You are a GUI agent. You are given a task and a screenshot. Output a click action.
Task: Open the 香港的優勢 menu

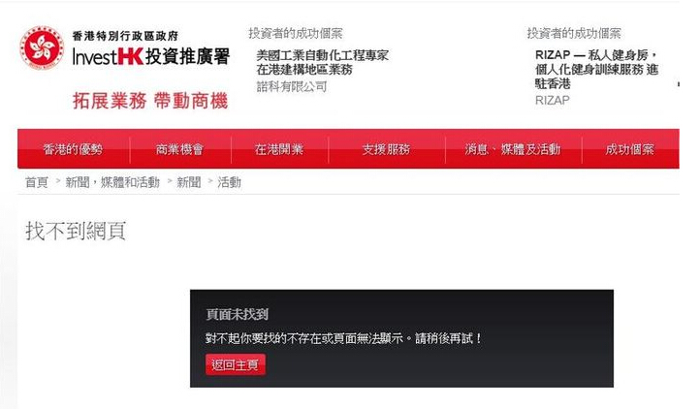(73, 149)
